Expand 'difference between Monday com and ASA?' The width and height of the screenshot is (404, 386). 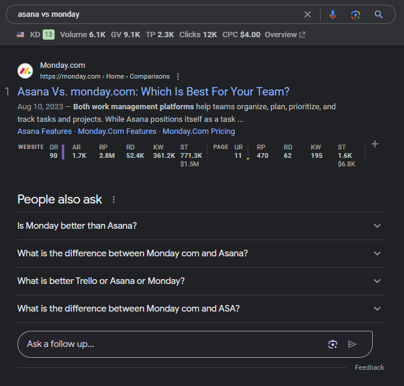pos(200,309)
